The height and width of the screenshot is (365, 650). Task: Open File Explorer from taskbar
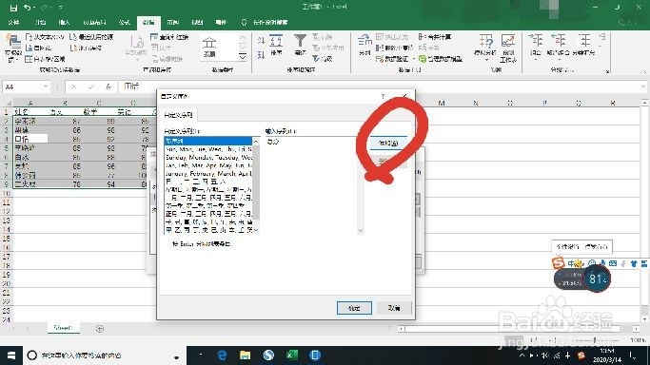245,355
